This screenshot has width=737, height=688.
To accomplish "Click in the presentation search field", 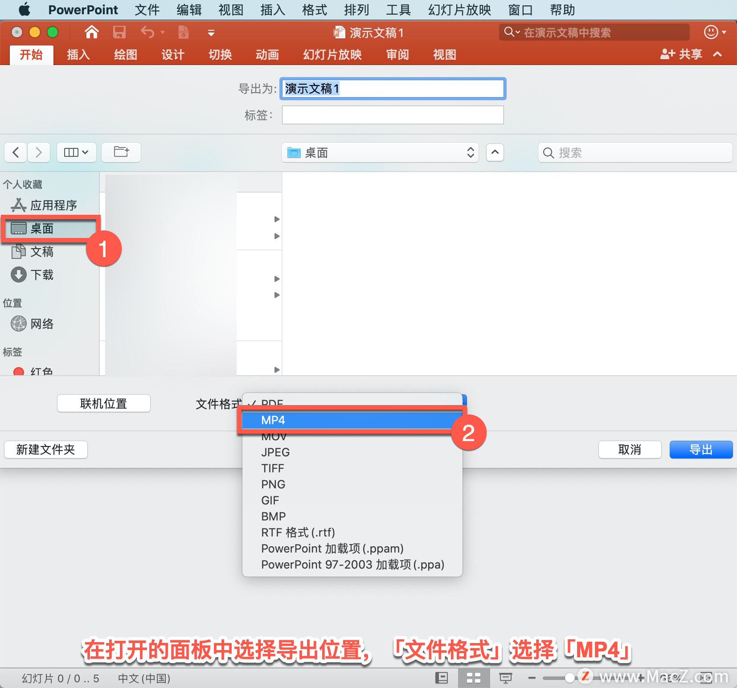I will click(x=594, y=32).
